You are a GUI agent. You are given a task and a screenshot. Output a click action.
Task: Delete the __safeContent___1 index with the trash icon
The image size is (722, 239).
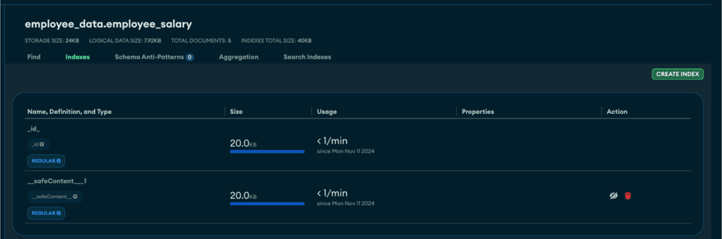(628, 196)
